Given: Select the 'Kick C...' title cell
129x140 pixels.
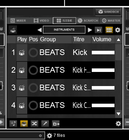Looking at the screenshot, I should coord(82,105).
